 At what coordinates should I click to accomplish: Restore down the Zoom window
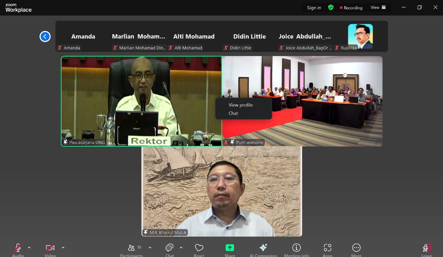click(x=419, y=7)
